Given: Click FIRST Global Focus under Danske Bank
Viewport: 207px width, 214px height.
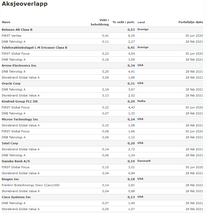Looking at the screenshot, I should 16,167.
